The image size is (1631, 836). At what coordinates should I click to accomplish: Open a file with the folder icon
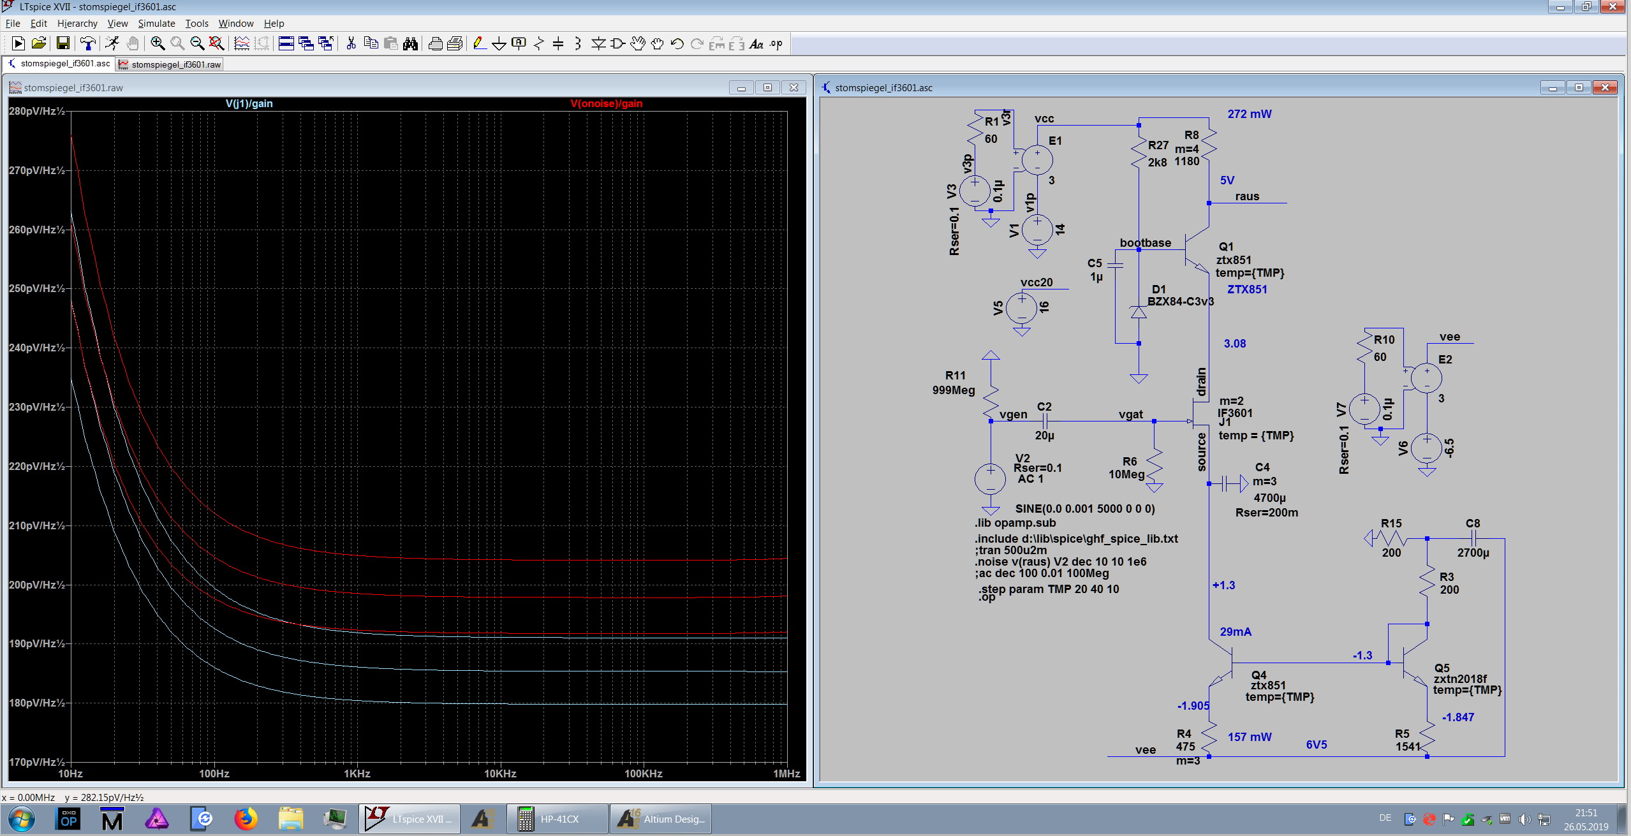39,43
